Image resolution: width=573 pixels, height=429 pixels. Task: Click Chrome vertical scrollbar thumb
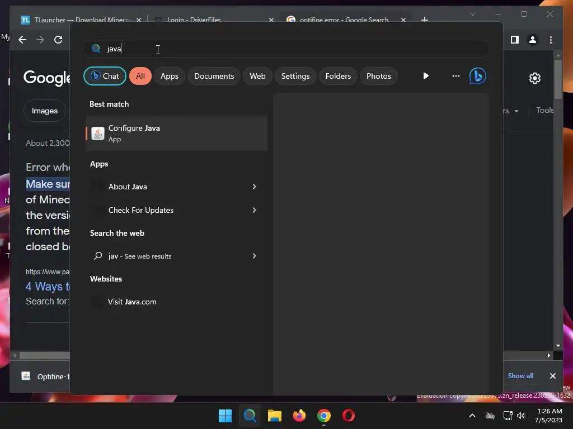558,79
